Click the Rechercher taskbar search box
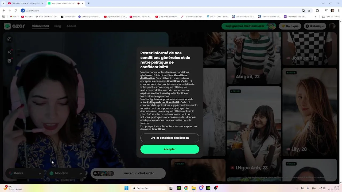This screenshot has height=192, width=342. [149, 188]
